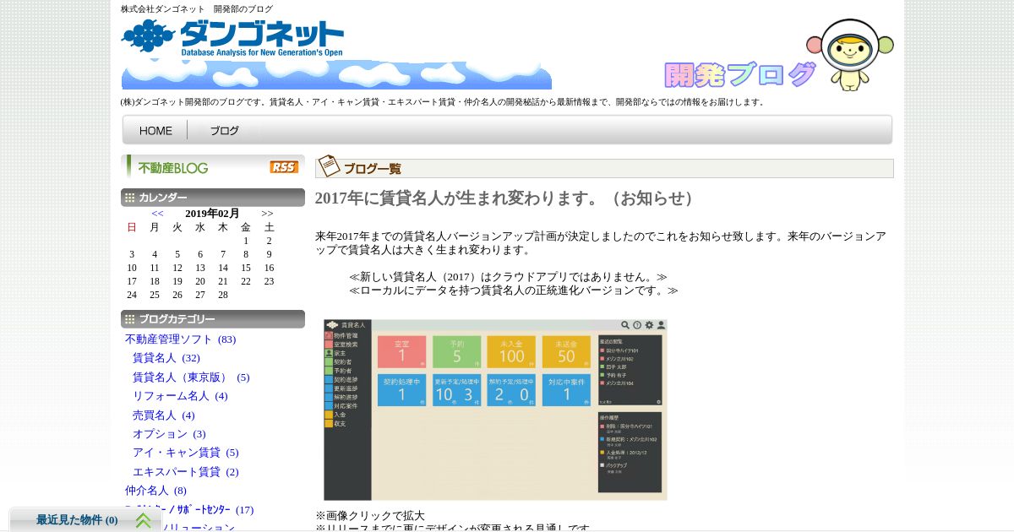Open 仲介名人 (8) category
This screenshot has width=1014, height=532.
click(x=156, y=491)
